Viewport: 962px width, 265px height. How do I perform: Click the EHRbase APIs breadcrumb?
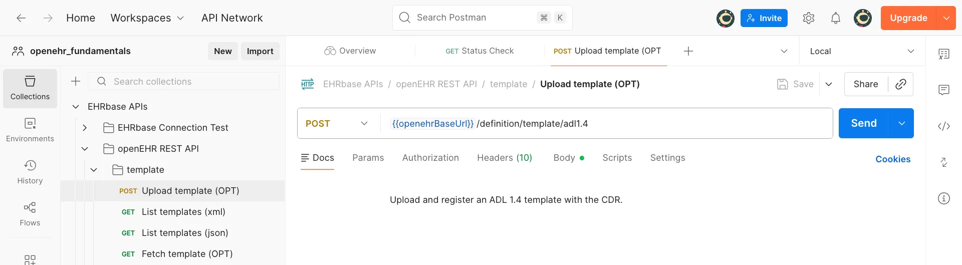pos(353,84)
